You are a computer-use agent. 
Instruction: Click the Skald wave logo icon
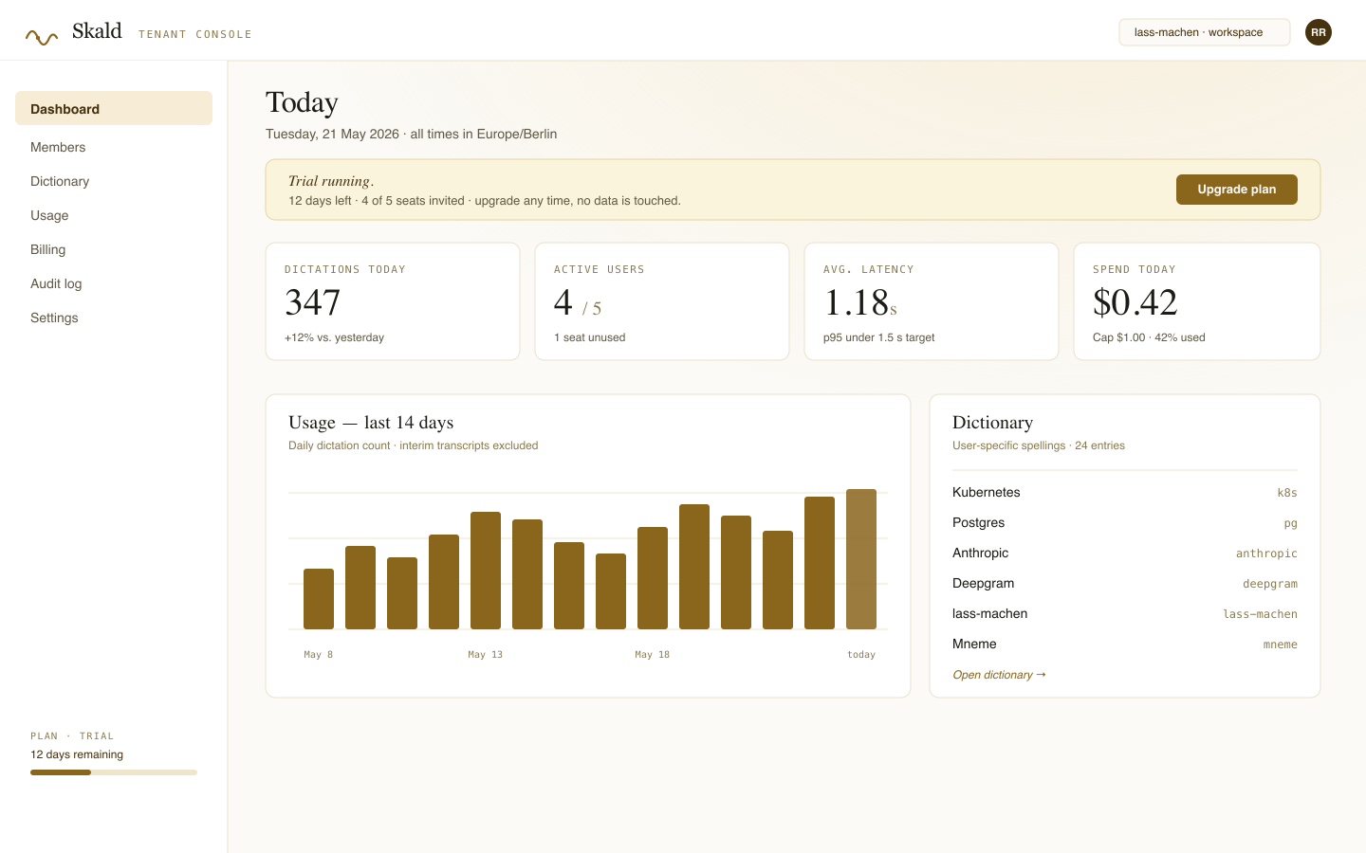pos(42,37)
